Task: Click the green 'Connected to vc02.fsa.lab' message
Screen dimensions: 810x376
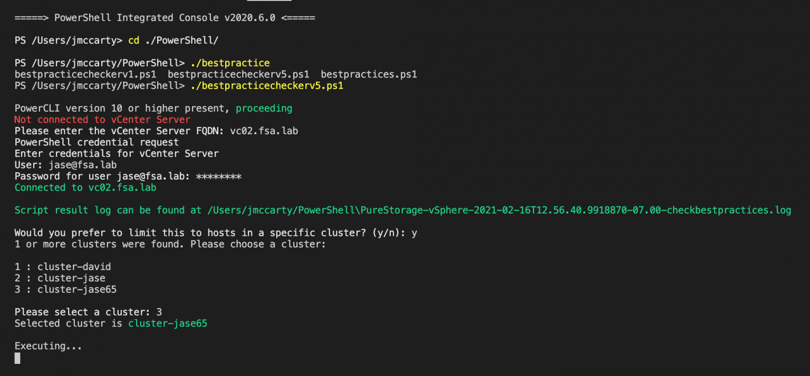Action: pyautogui.click(x=85, y=187)
